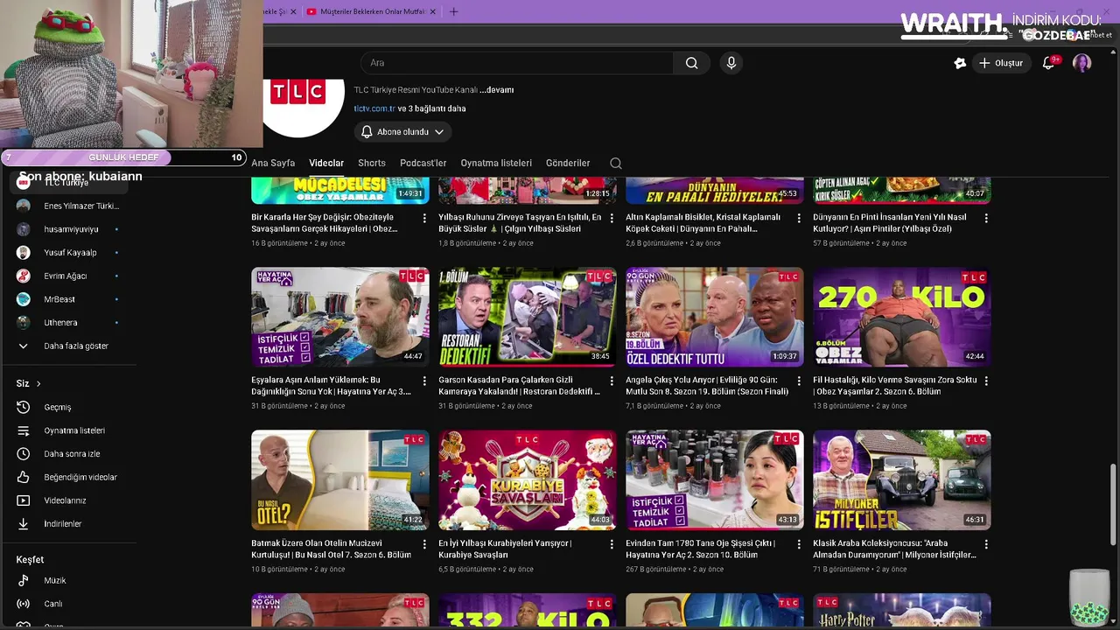This screenshot has width=1120, height=630.
Task: Switch to Müşteriler Beklerken browser tab
Action: click(372, 11)
